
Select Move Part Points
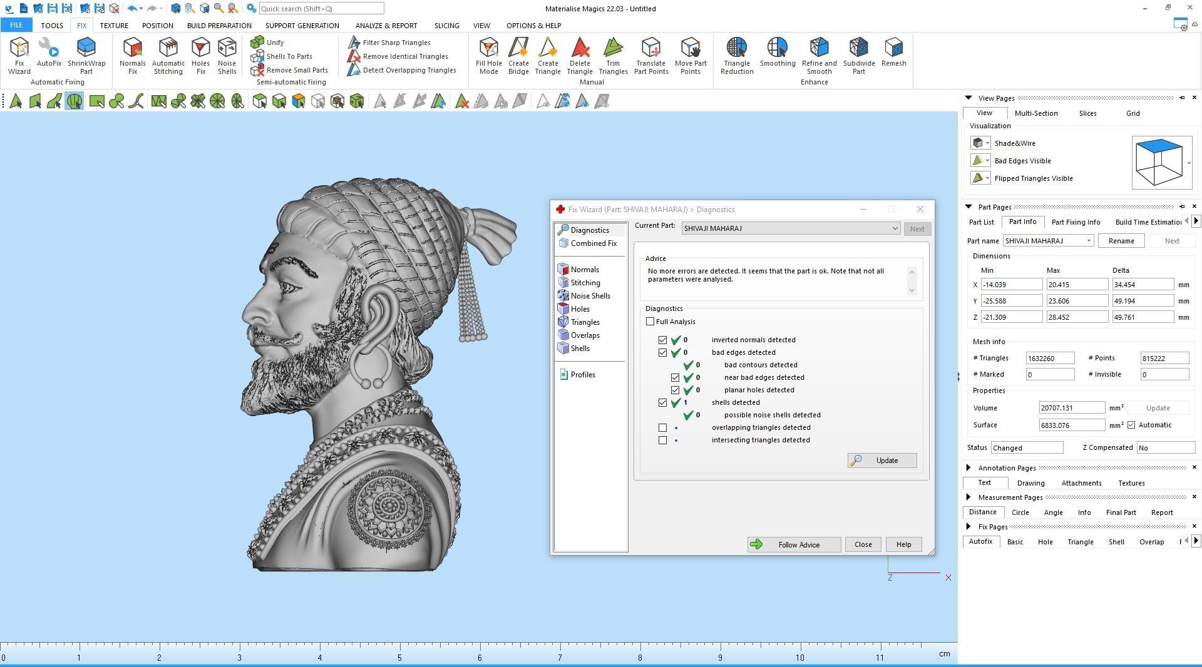(x=691, y=55)
